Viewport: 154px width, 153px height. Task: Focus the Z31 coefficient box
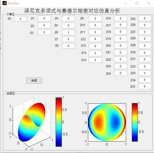click(x=145, y=59)
